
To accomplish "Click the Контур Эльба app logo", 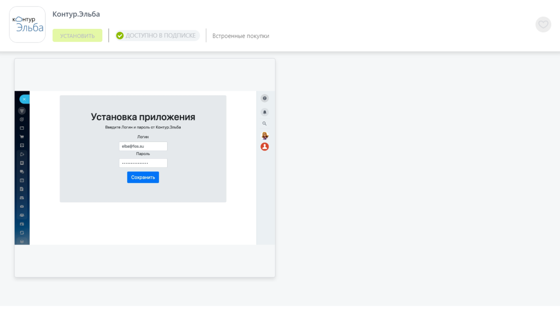I will (27, 25).
